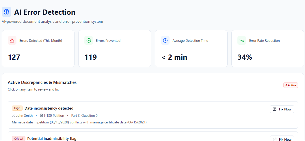Click the 'Click on any item' hint text

[33, 90]
